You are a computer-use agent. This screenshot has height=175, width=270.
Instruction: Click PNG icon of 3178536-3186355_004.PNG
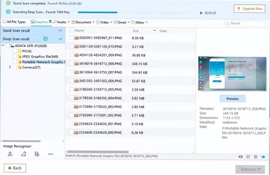[76, 98]
